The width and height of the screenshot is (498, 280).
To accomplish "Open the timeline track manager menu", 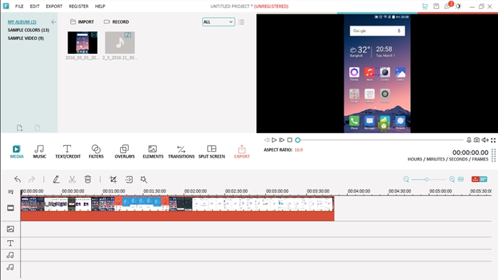I will pos(11,192).
